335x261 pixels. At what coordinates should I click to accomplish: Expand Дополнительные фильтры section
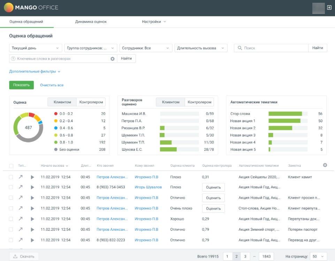(35, 72)
